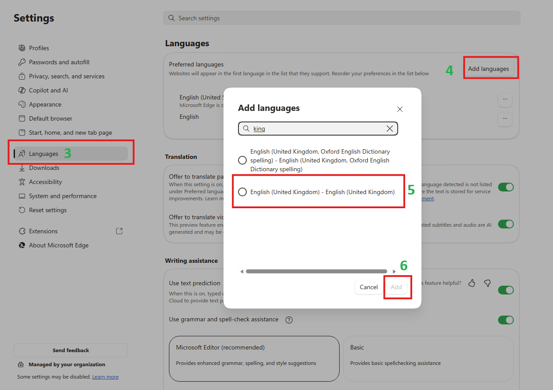Open Copilot and AI settings

point(48,90)
